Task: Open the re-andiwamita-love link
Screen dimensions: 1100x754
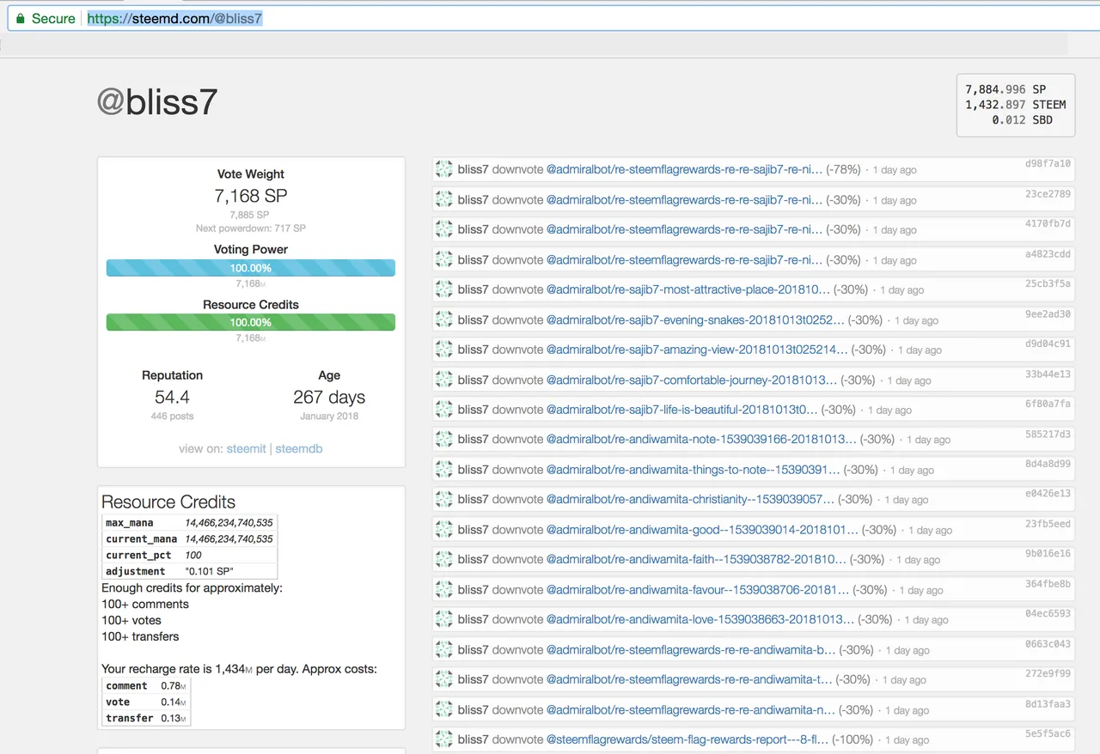Action: click(x=700, y=619)
